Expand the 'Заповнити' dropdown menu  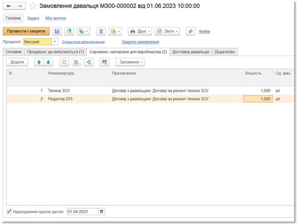(x=131, y=62)
